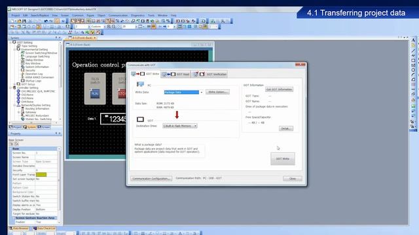Expand the GOT Setup tree node
Screen dimensions: 419x235
point(14,84)
